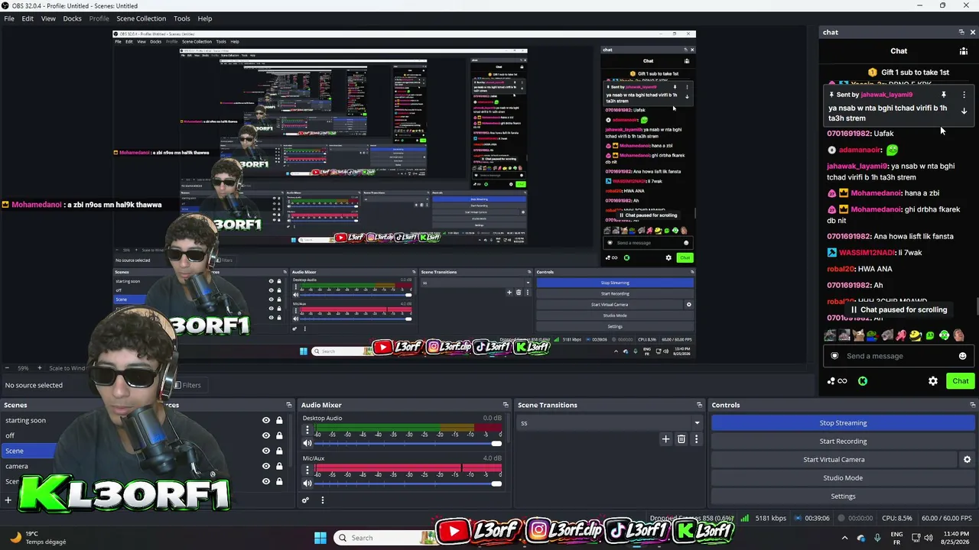This screenshot has width=979, height=550.
Task: Adjust the Desktop Audio volume slider
Action: coord(406,444)
